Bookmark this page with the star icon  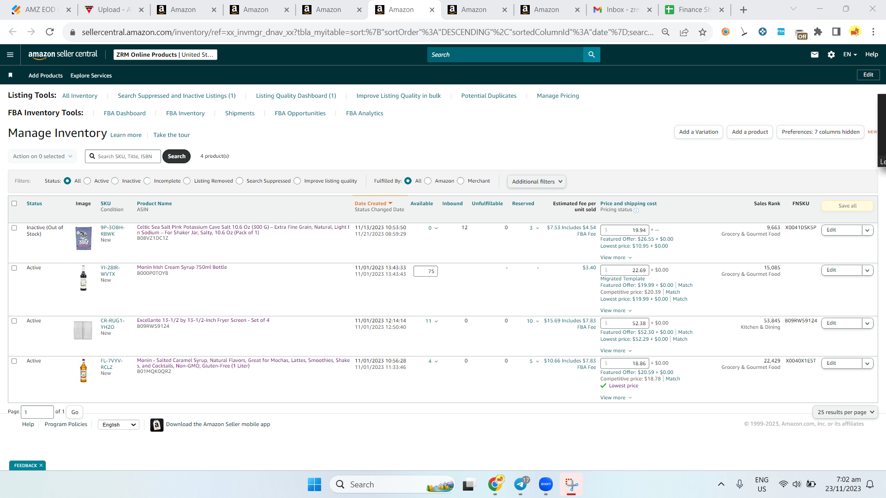coord(702,32)
